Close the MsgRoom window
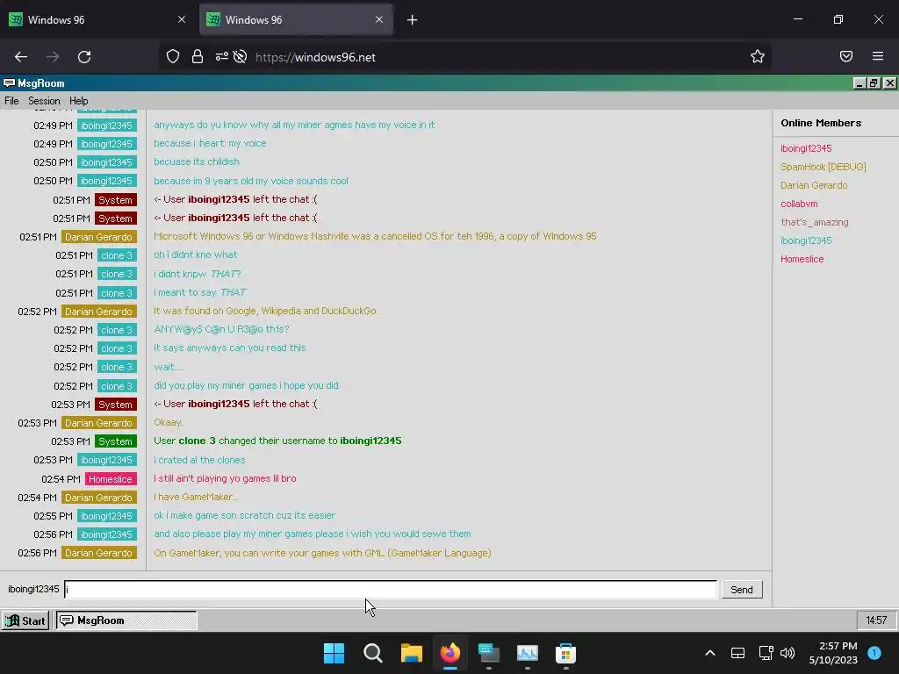This screenshot has width=899, height=674. (x=889, y=83)
